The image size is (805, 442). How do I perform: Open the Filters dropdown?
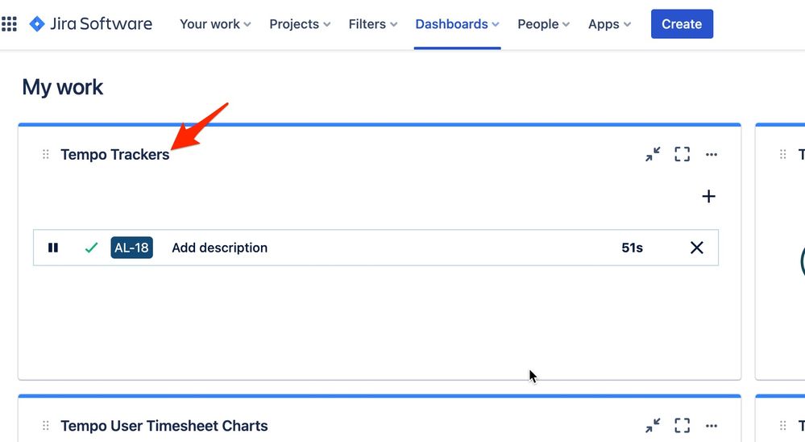coord(373,24)
